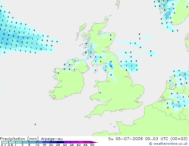The height and width of the screenshot is (146, 189).
Task: Select the 40–45 mm bright magenta legend swatch
Action: (x=81, y=142)
